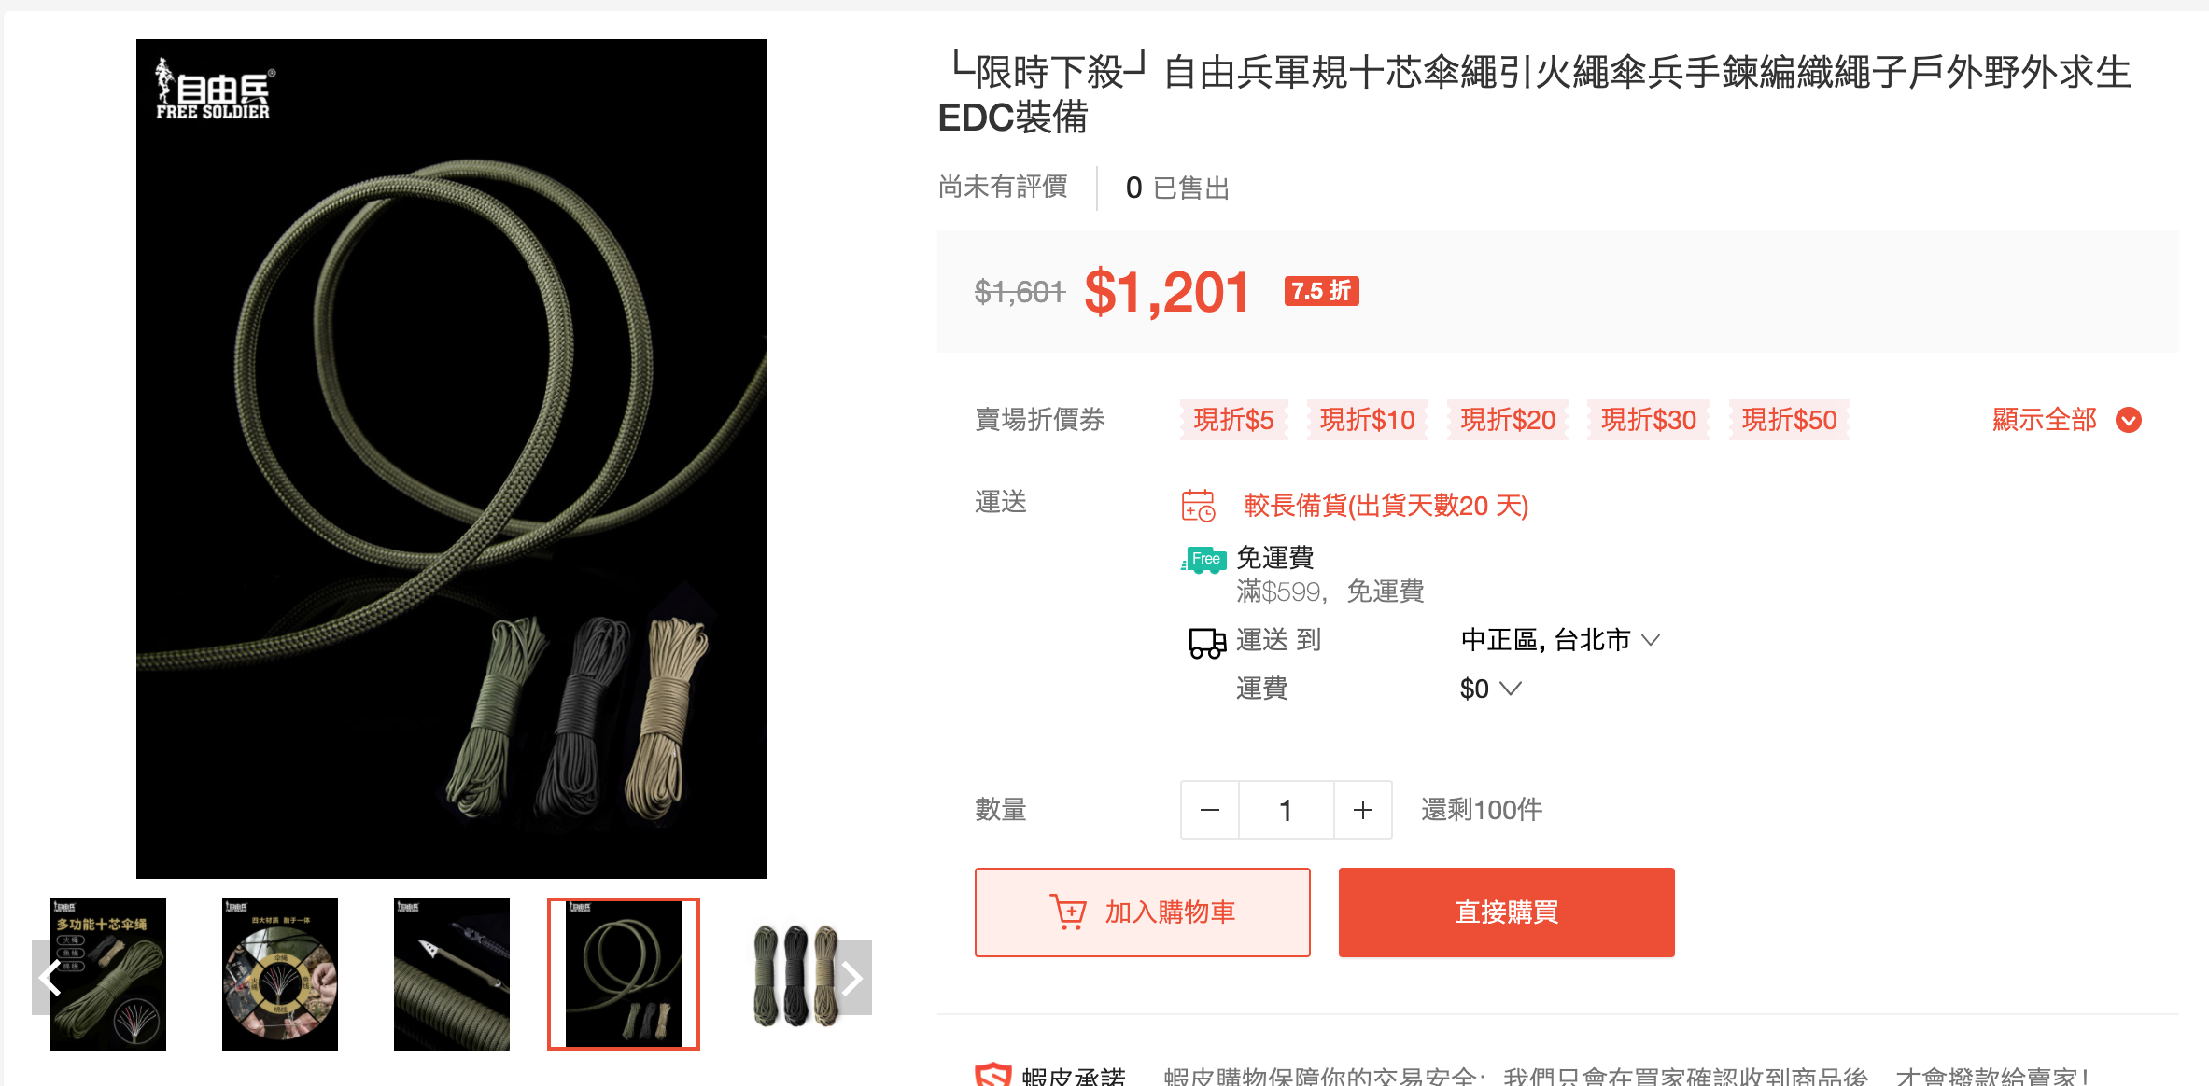Click the shopping cart icon in 加入購物車
The width and height of the screenshot is (2209, 1086).
[x=1068, y=912]
